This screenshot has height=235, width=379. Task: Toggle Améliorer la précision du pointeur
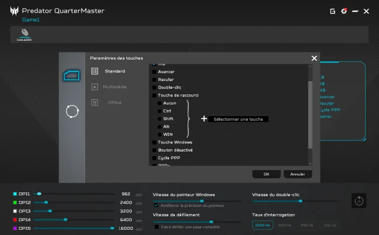pyautogui.click(x=156, y=205)
